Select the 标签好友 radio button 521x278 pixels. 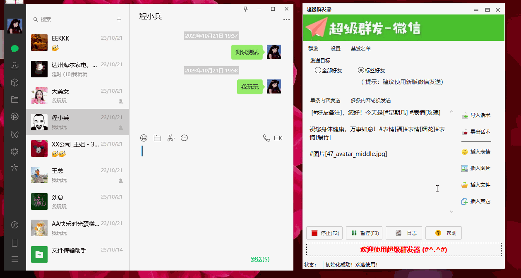point(361,70)
